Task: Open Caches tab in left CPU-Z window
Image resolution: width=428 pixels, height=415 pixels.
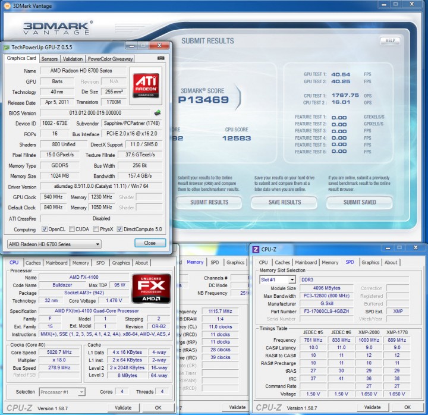Action: pyautogui.click(x=33, y=263)
